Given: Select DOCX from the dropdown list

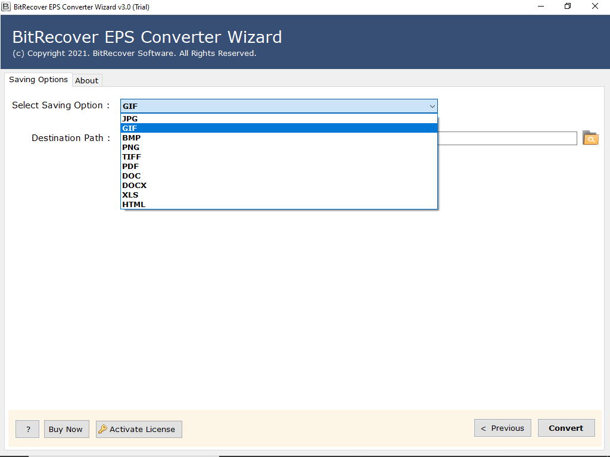Looking at the screenshot, I should click(x=279, y=186).
